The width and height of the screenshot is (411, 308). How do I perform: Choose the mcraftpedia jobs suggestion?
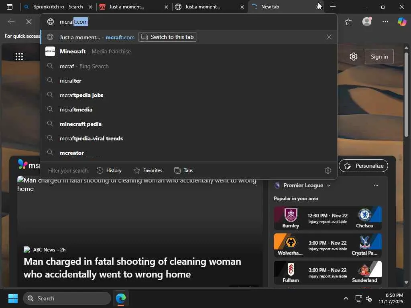coord(189,95)
